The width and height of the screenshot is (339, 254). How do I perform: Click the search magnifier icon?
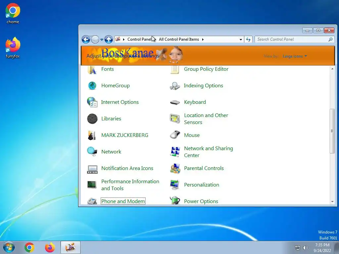click(x=330, y=40)
